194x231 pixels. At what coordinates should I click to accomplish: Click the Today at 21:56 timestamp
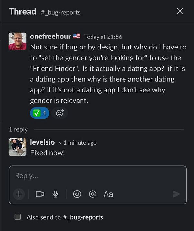tap(103, 37)
